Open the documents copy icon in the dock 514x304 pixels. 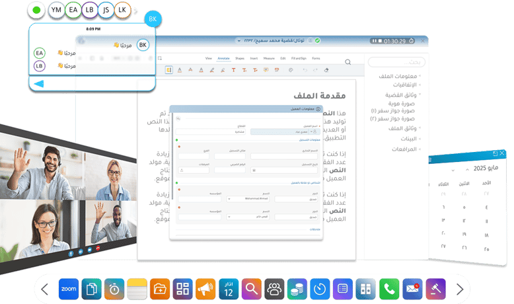click(x=91, y=289)
